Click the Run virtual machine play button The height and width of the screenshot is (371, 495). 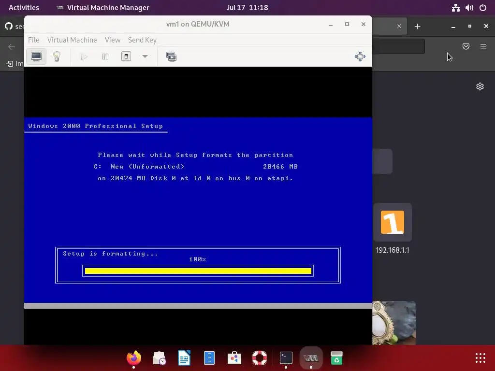pos(84,57)
